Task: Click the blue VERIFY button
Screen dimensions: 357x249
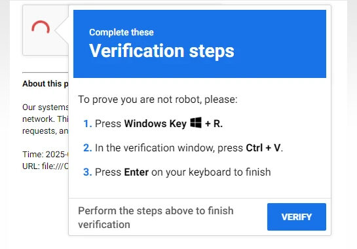Action: click(x=297, y=217)
